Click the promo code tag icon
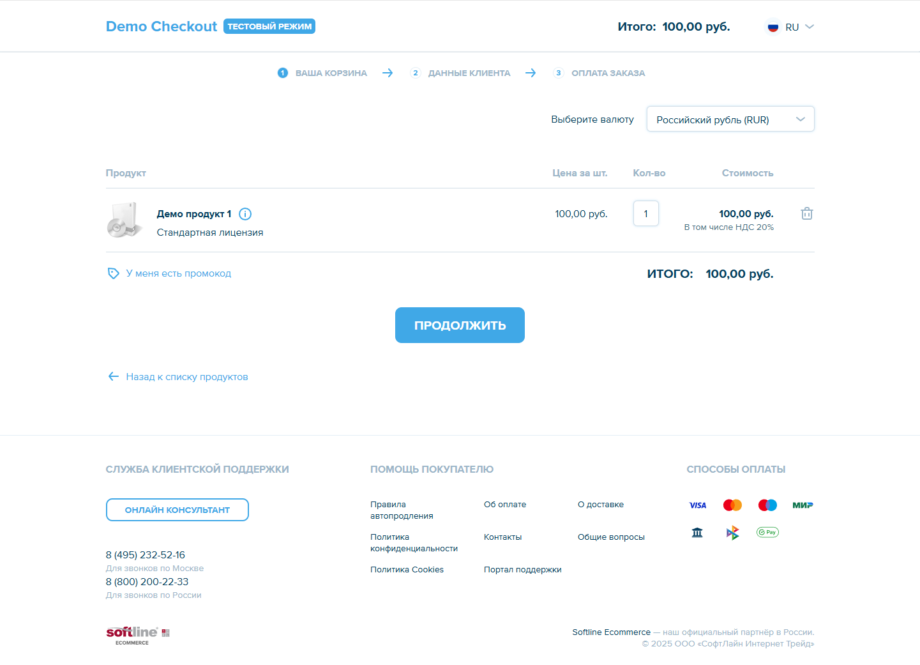Image resolution: width=920 pixels, height=665 pixels. coord(113,273)
